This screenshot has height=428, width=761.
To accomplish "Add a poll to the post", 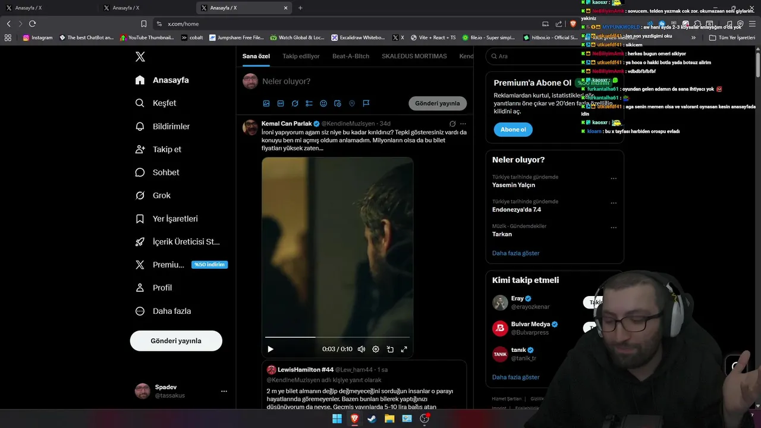I will click(x=309, y=103).
